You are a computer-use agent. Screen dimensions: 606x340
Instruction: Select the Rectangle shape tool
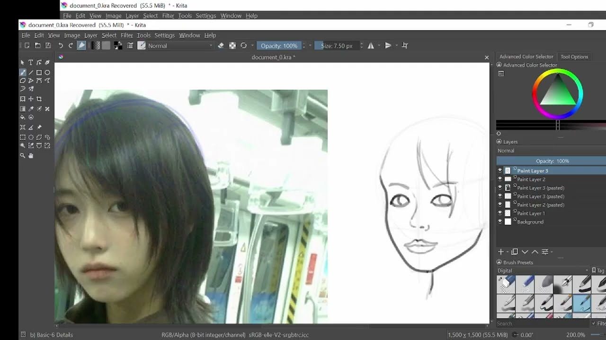pyautogui.click(x=39, y=72)
